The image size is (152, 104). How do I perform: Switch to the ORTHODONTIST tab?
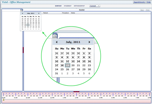tap(79, 6)
